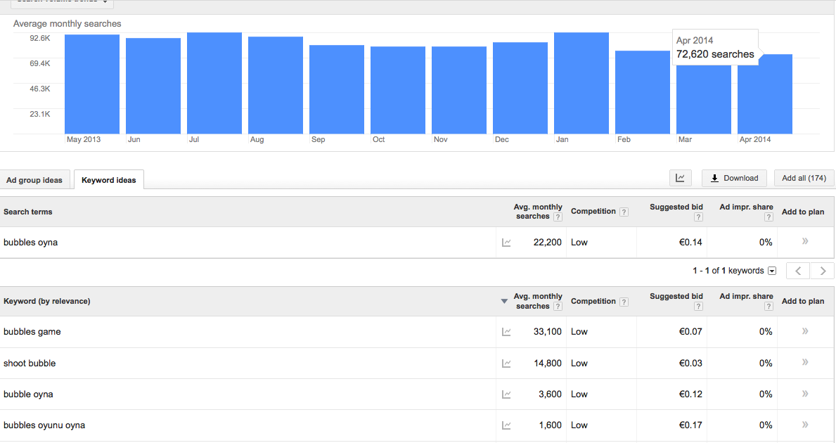Click the January bar in the chart
Screen dimensions: 836x443
pos(581,83)
